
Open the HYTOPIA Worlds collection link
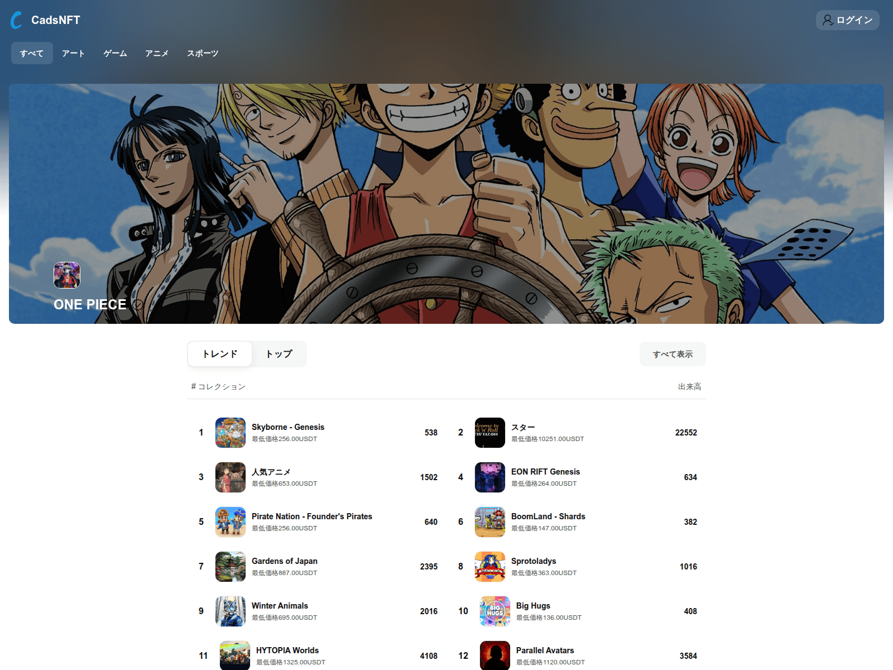(287, 650)
